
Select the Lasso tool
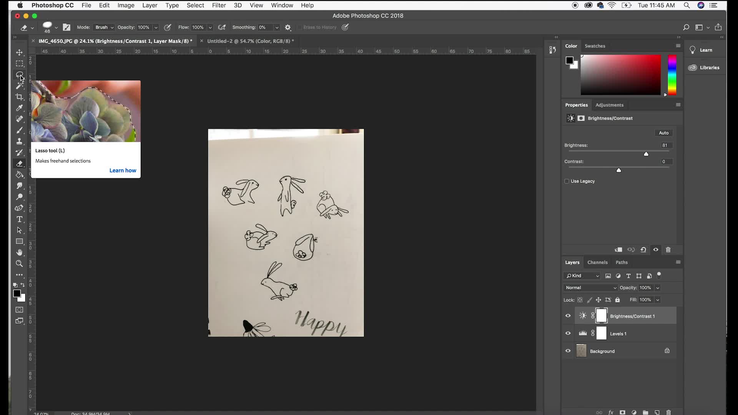(x=19, y=75)
